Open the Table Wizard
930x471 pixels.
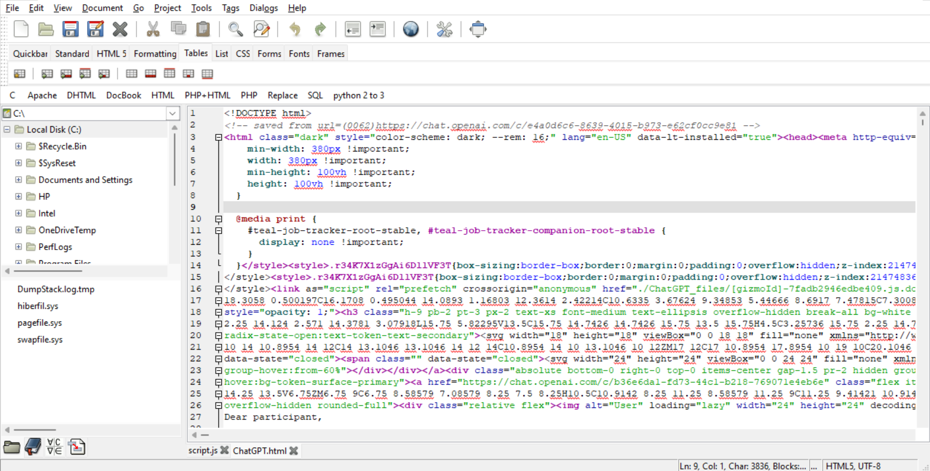click(x=20, y=73)
